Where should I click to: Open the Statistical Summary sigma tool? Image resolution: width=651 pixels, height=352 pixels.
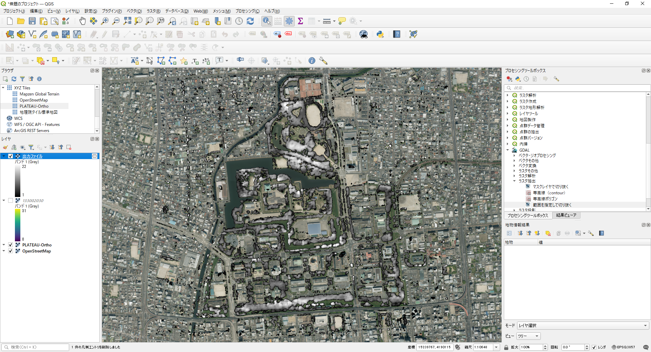click(300, 21)
